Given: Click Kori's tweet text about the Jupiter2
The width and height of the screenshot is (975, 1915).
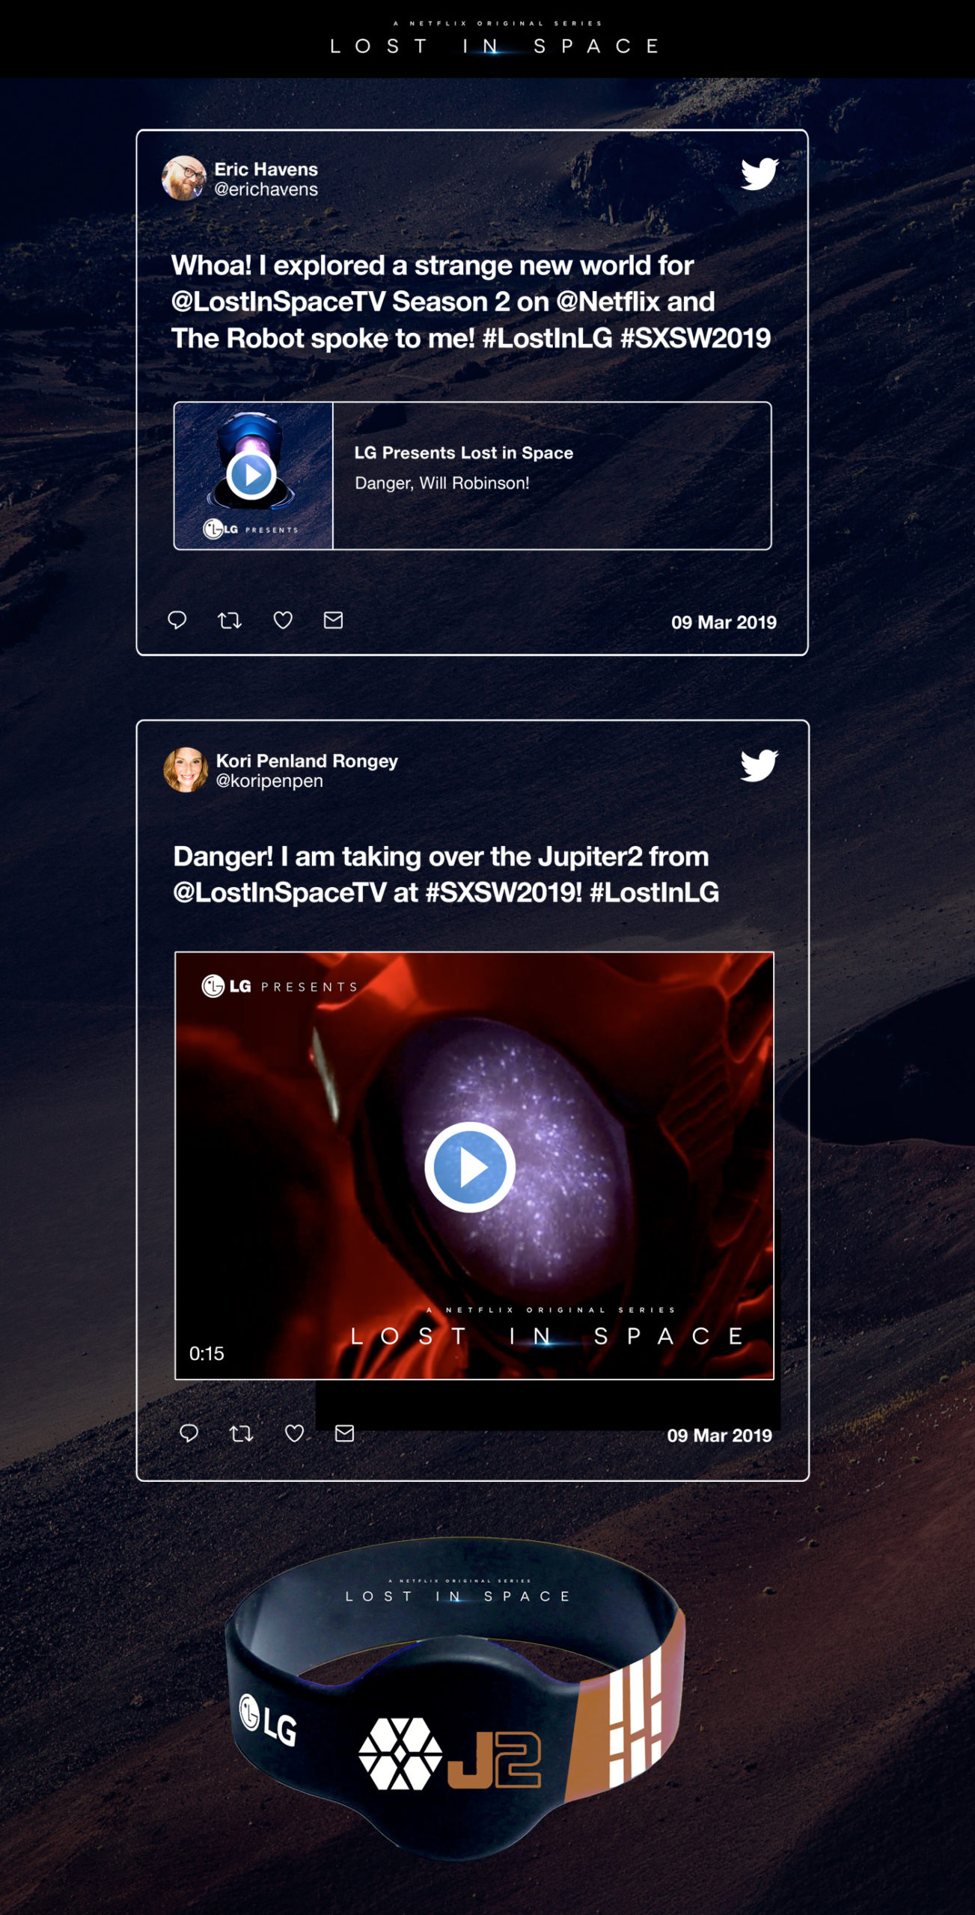Looking at the screenshot, I should coord(446,874).
